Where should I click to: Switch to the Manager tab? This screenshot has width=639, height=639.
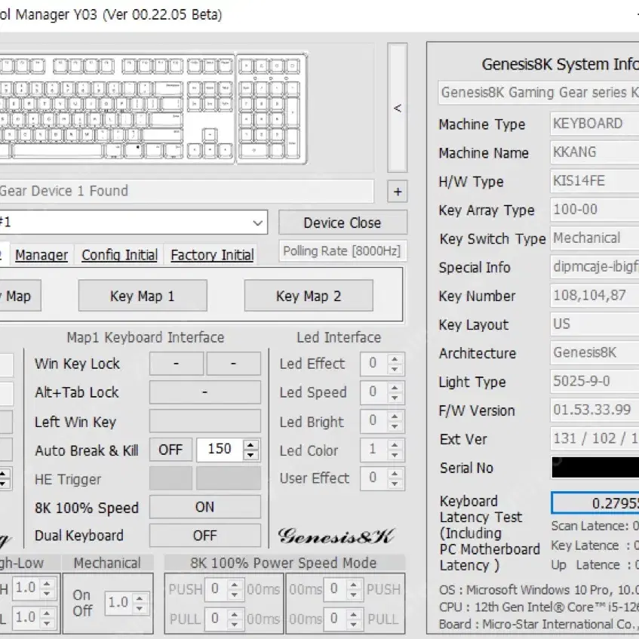click(x=41, y=255)
